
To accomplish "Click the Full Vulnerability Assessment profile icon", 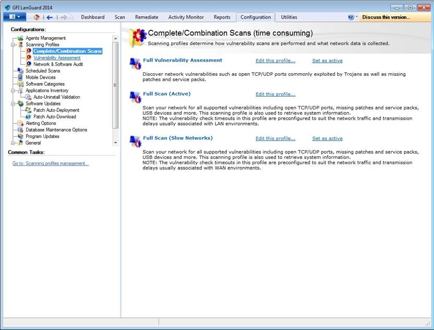I will [x=135, y=63].
